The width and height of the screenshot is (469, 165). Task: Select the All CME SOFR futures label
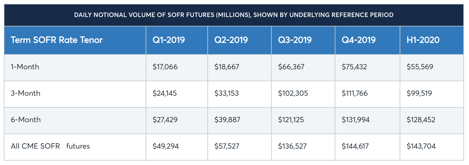pyautogui.click(x=50, y=146)
